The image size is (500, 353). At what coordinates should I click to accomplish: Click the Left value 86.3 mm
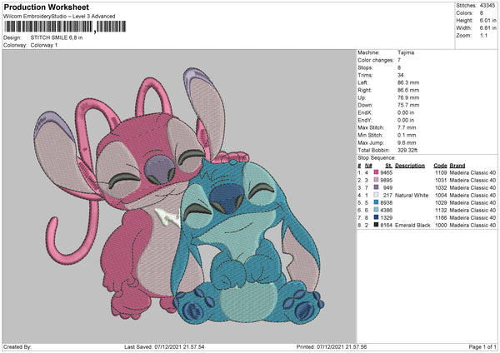(x=408, y=82)
